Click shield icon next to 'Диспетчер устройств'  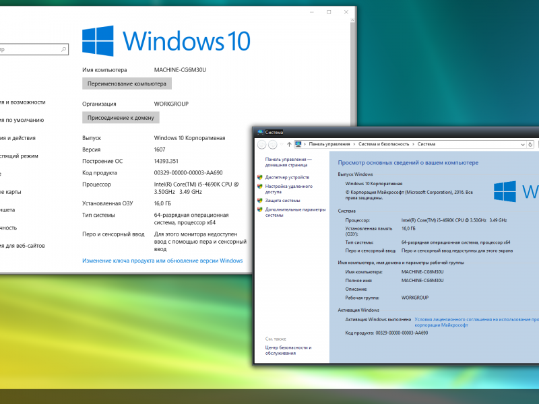[260, 177]
